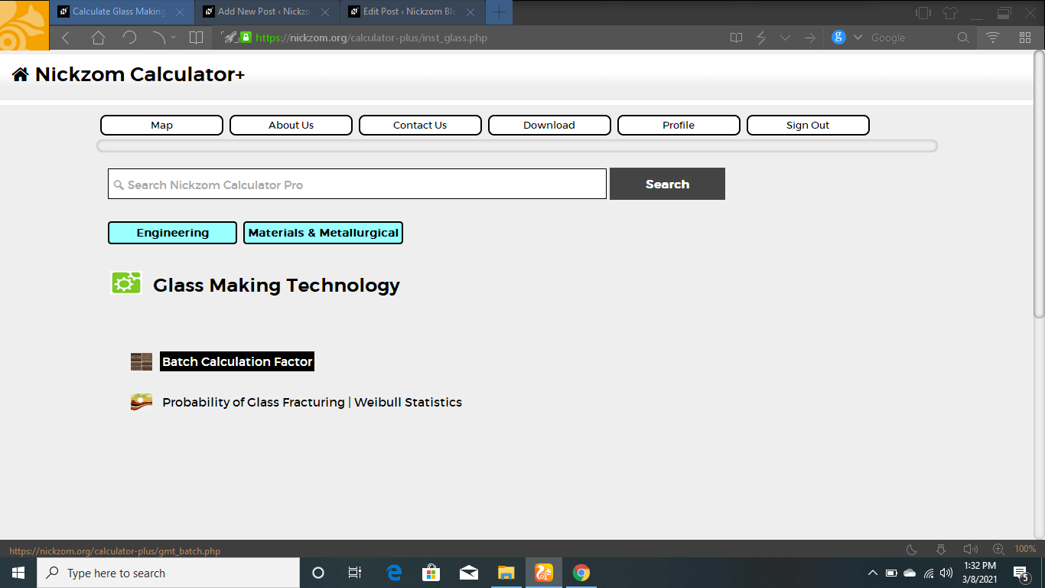The width and height of the screenshot is (1045, 588).
Task: Click the Windows taskbar search box
Action: (168, 573)
